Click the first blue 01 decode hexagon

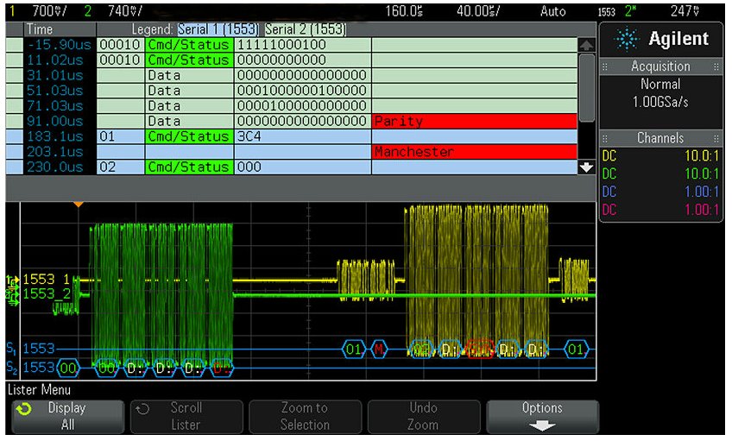click(354, 350)
